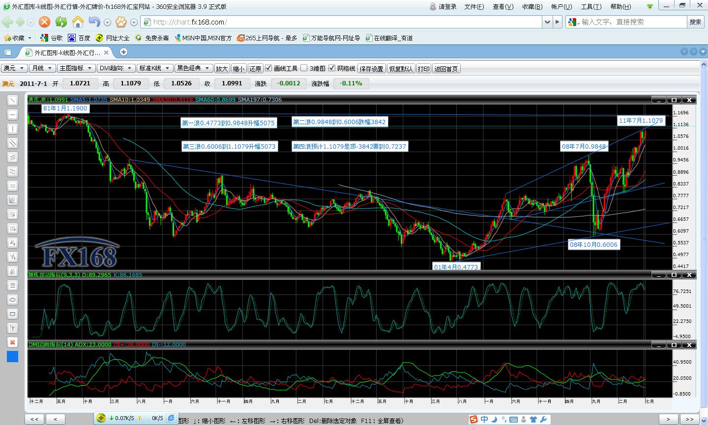
Task: Select the horizontal line drawing tool
Action: pos(13,115)
